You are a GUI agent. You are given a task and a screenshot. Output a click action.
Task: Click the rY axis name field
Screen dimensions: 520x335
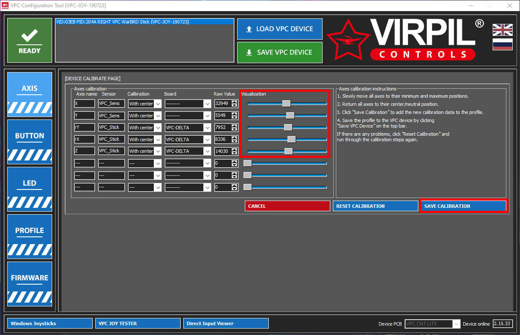pyautogui.click(x=85, y=128)
